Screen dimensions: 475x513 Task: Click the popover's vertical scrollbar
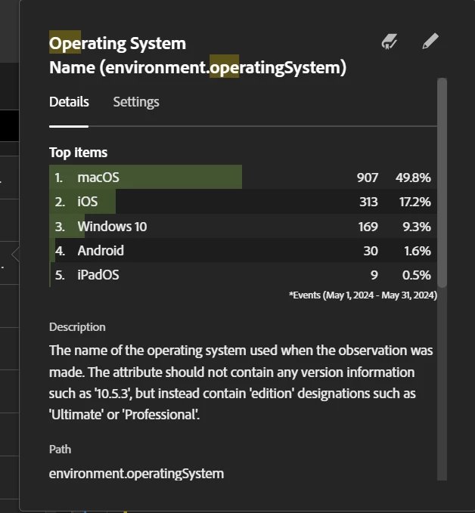point(442,181)
